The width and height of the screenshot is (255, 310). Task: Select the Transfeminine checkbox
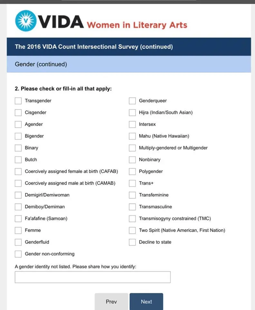132,195
